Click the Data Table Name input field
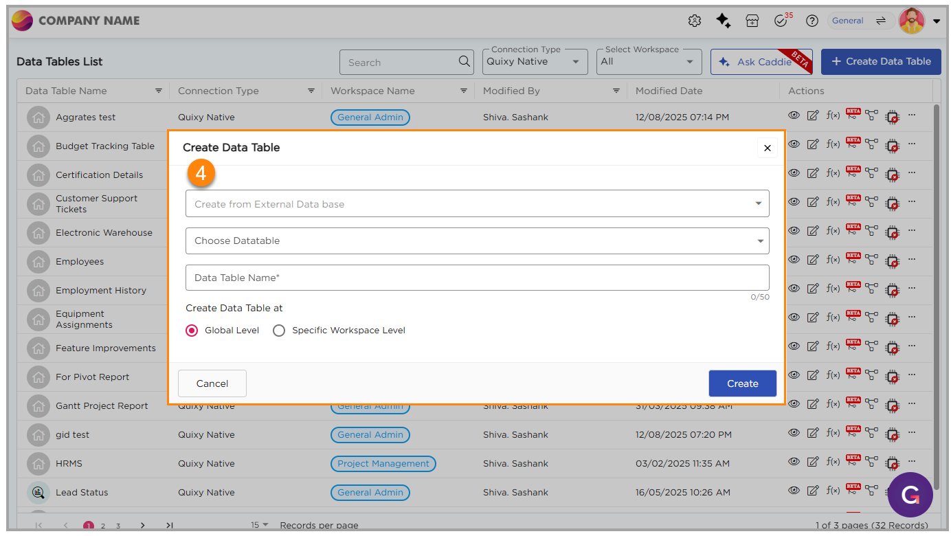The height and width of the screenshot is (536, 951). (477, 278)
